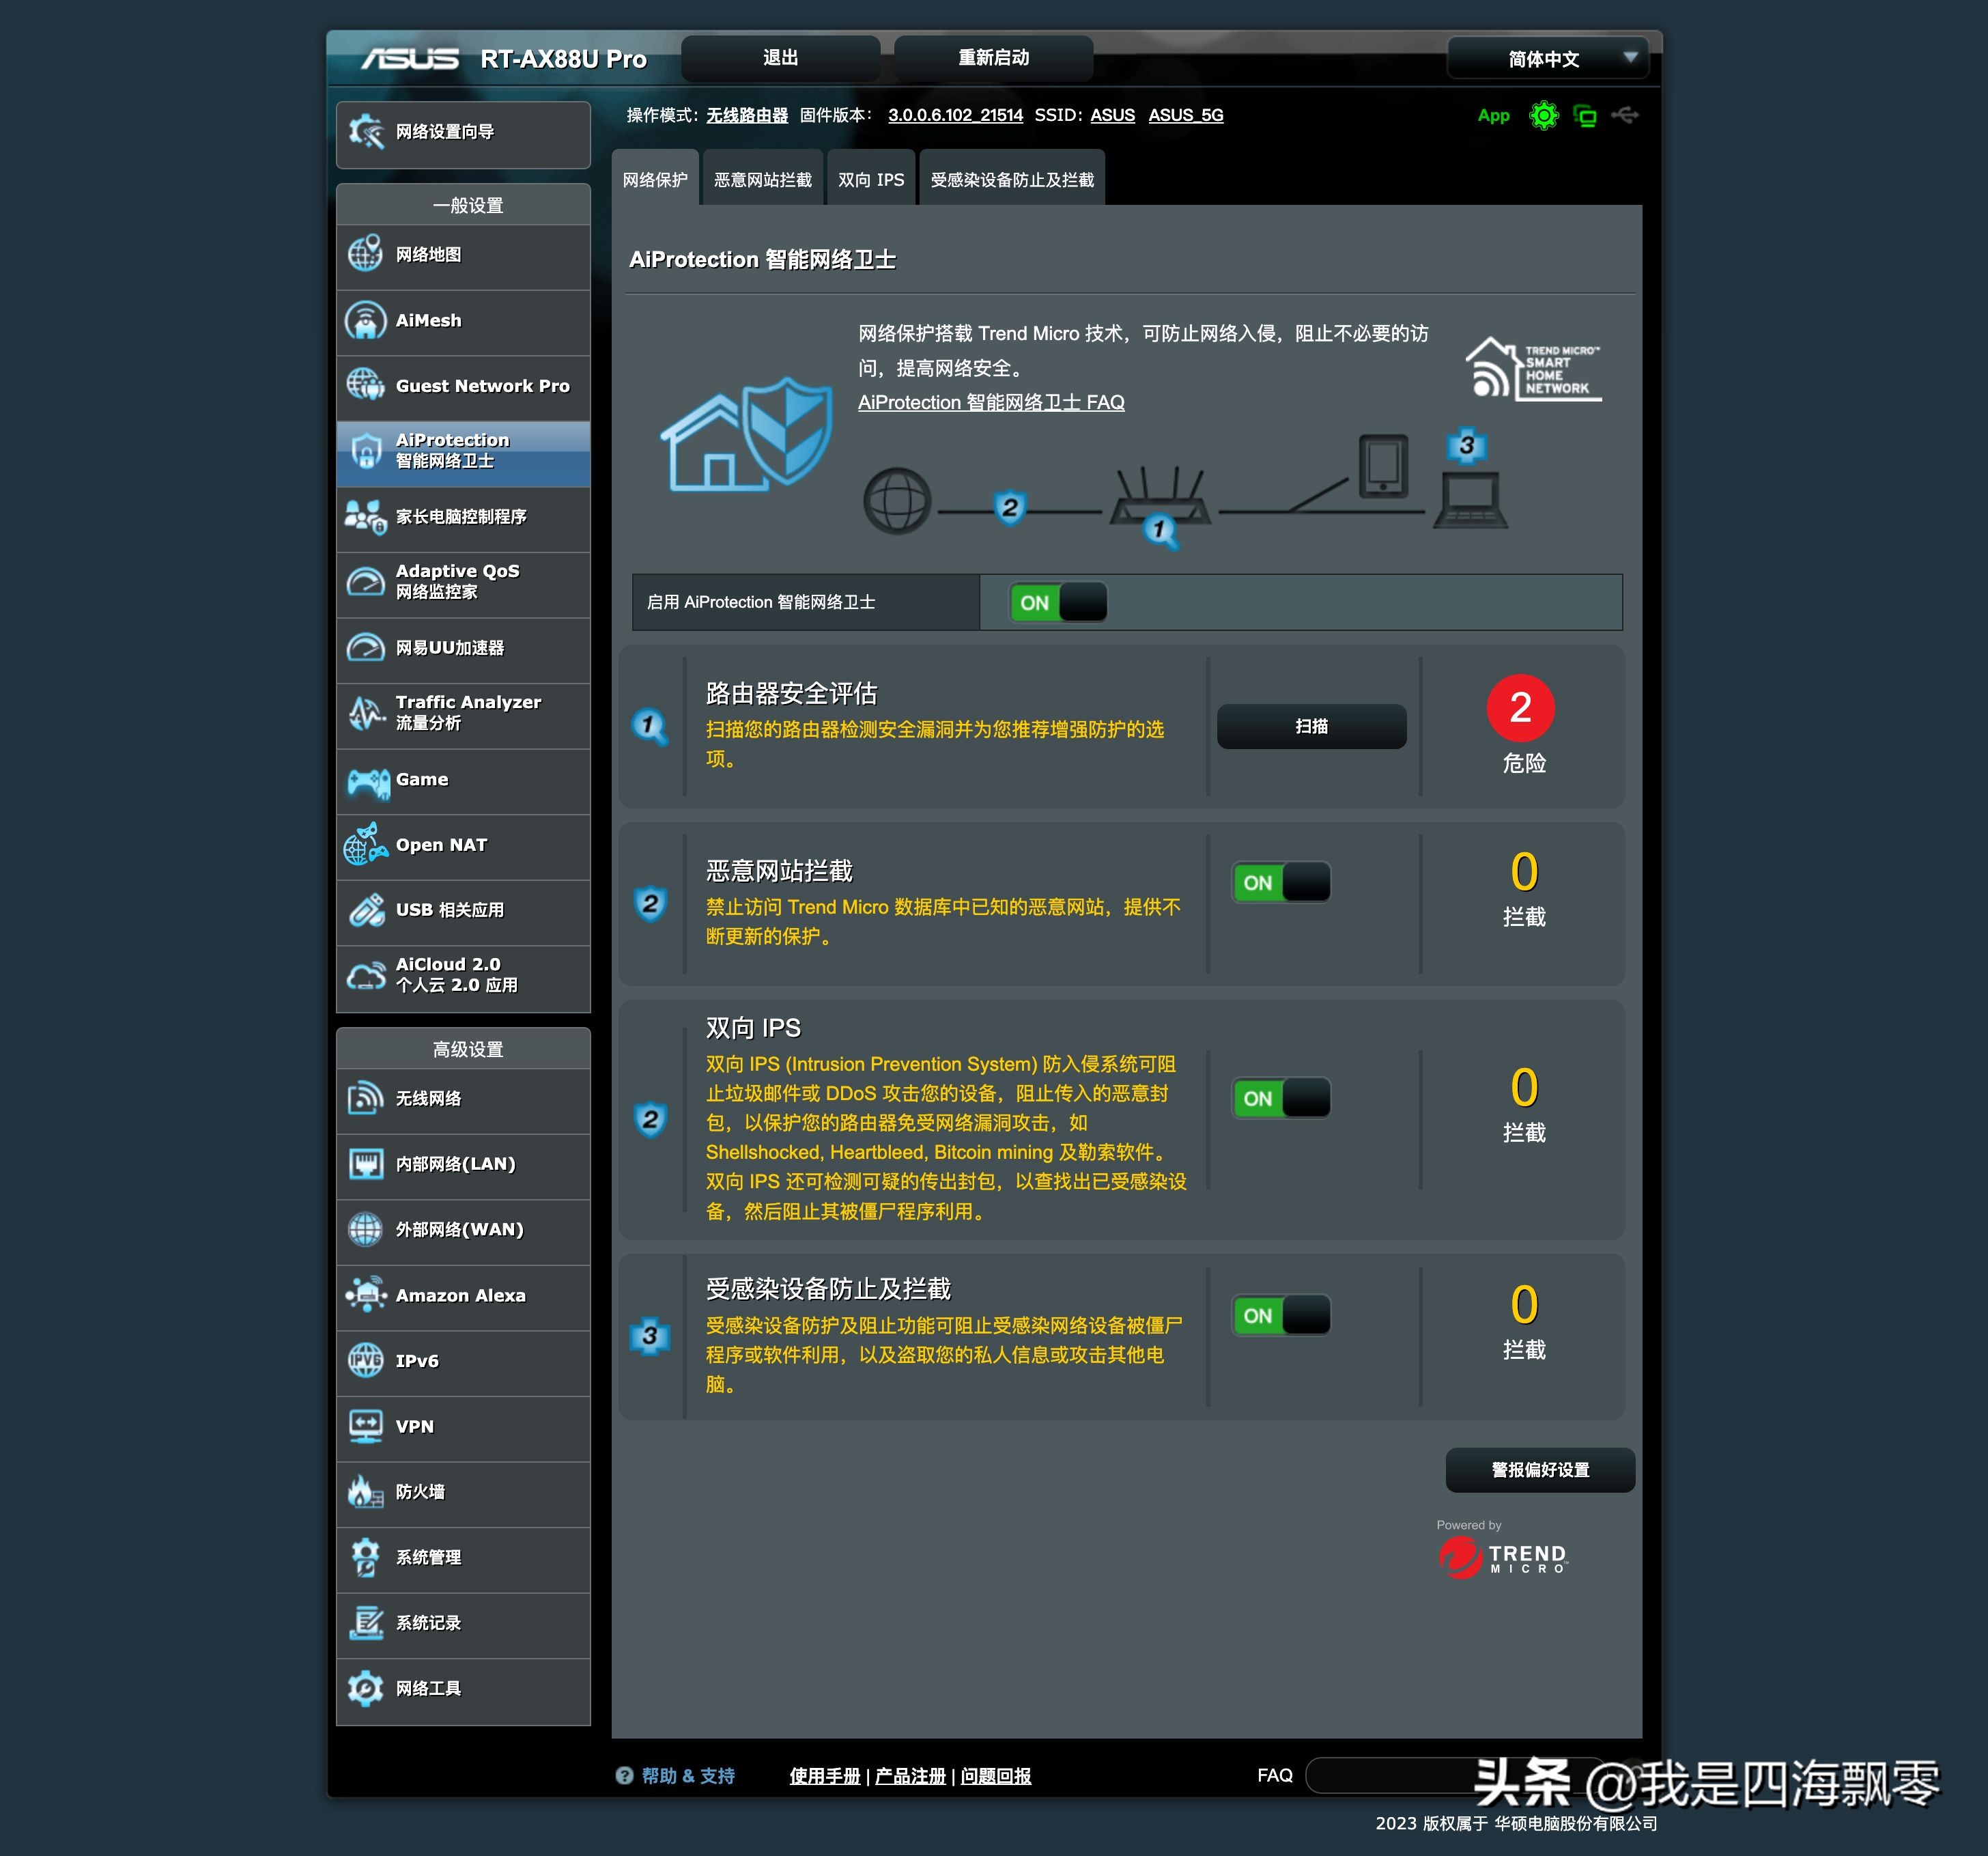
Task: Toggle 启用 AiProtection 智能网络卫士 switch
Action: click(x=1058, y=602)
